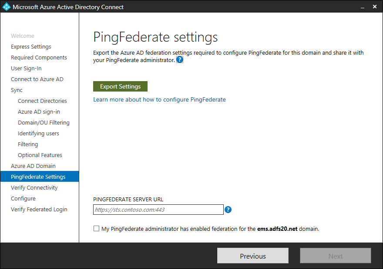This screenshot has height=269, width=383.
Task: Click inside the PingFederate Server URL field
Action: pyautogui.click(x=158, y=209)
